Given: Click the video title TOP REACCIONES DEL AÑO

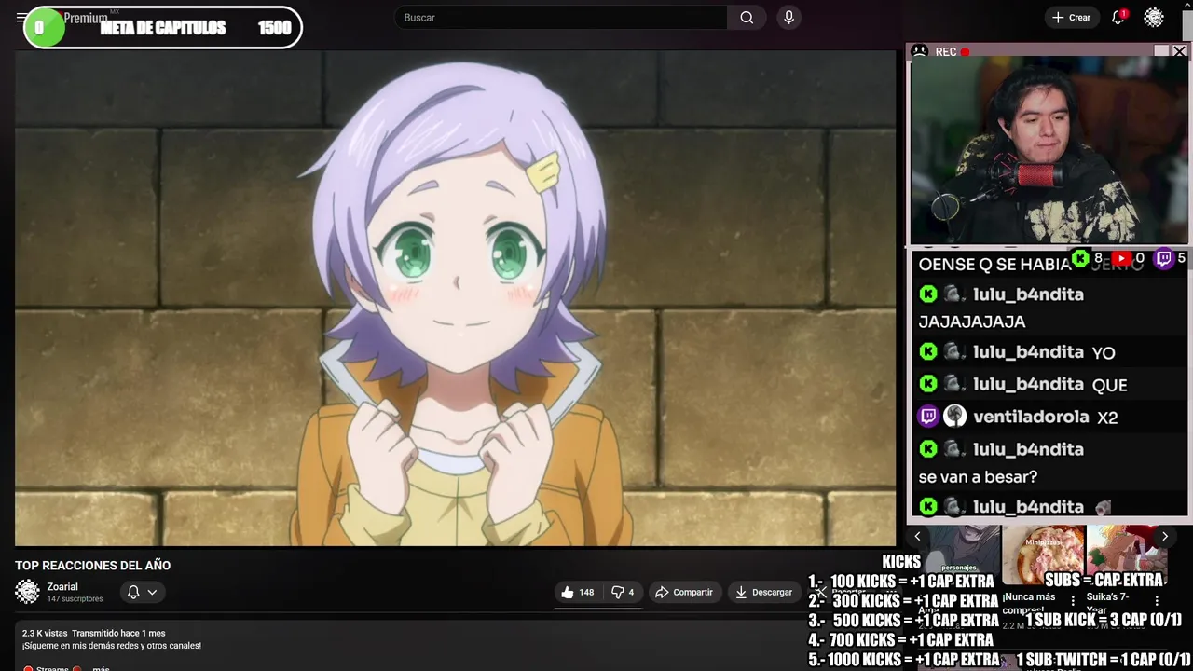Looking at the screenshot, I should (93, 566).
